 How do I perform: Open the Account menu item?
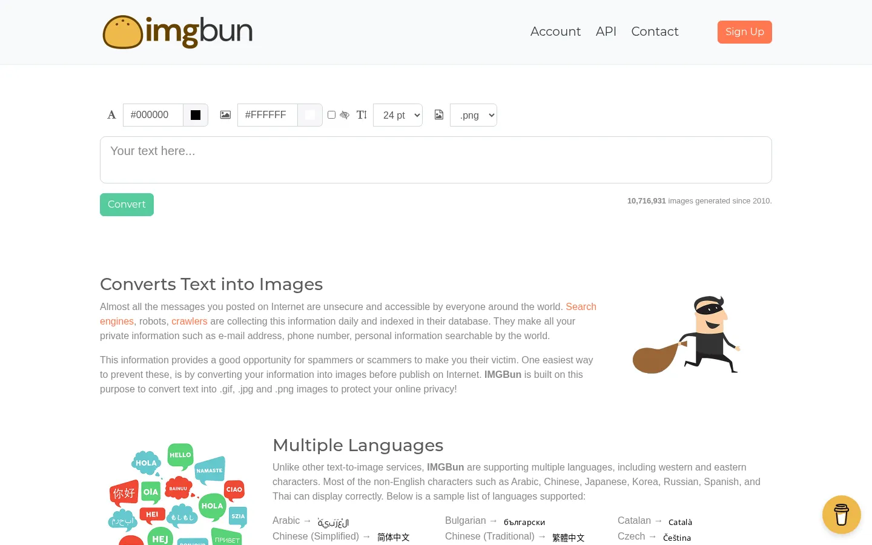[x=555, y=31]
